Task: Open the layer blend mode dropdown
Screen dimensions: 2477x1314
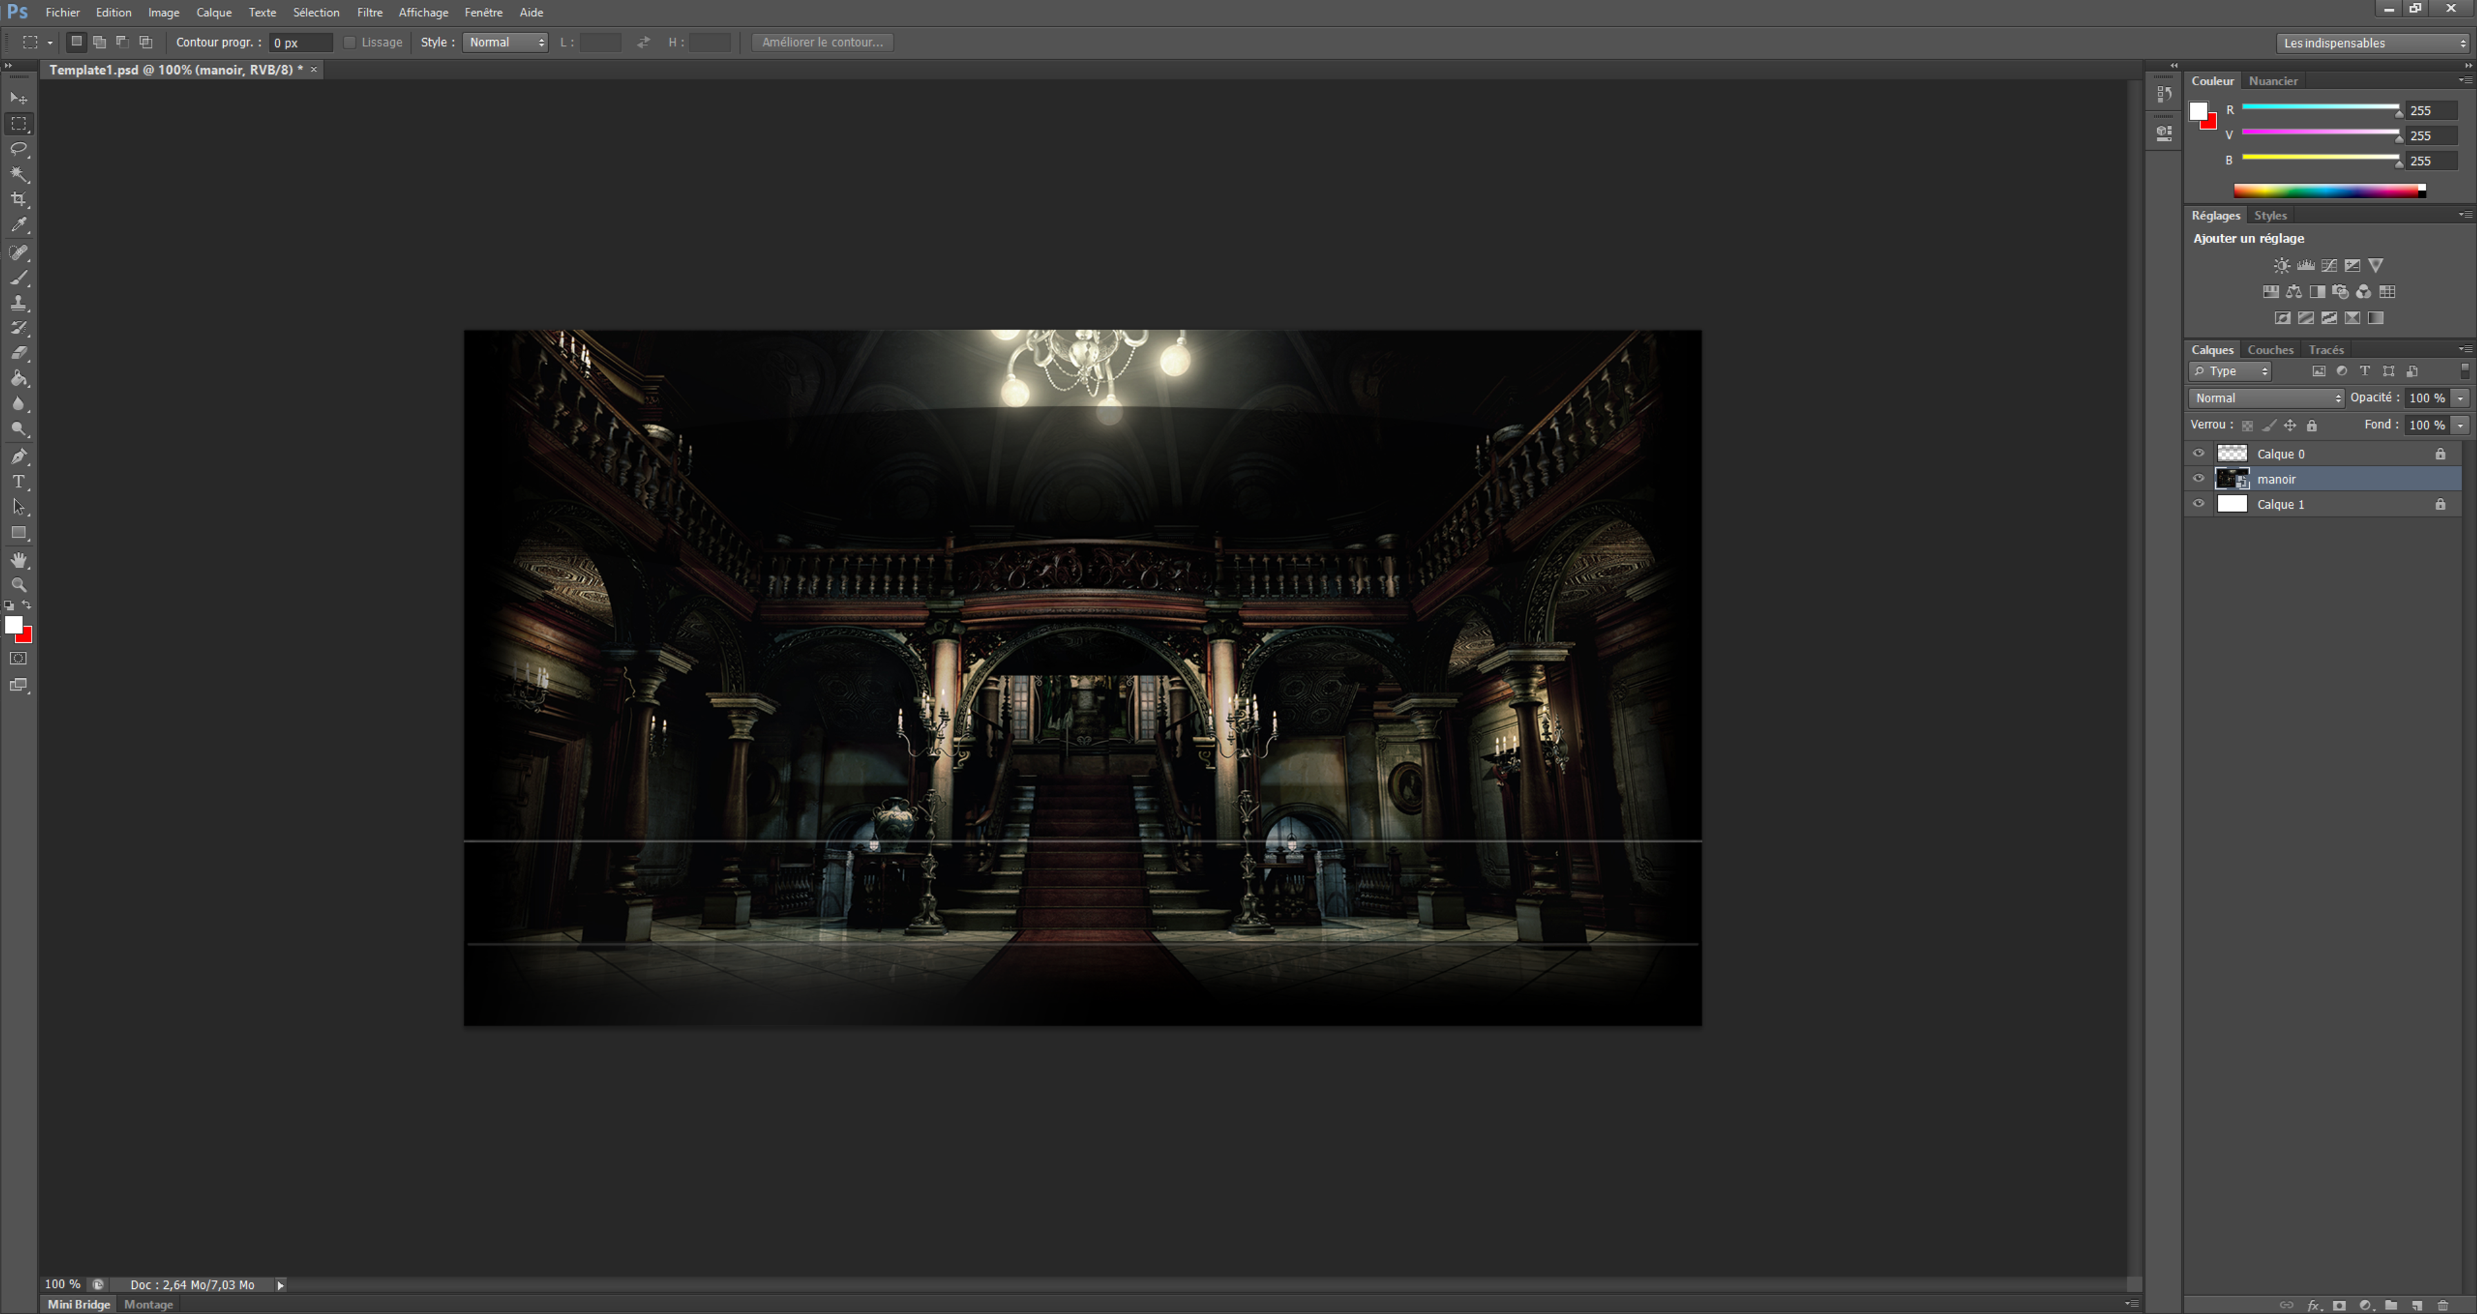Action: (2265, 398)
